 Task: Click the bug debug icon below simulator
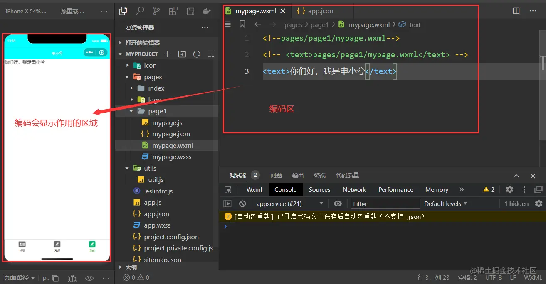pos(72,278)
